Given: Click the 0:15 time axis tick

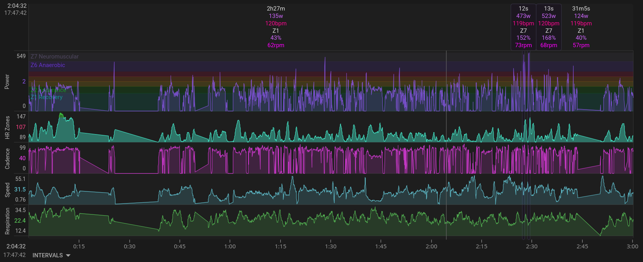Looking at the screenshot, I should coord(79,246).
